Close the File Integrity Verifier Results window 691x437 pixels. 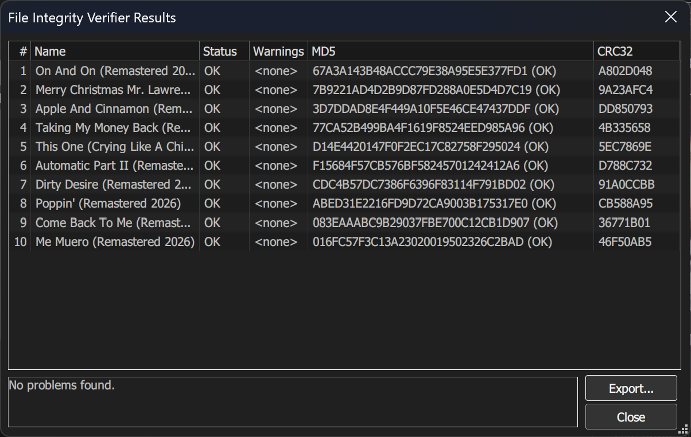670,17
